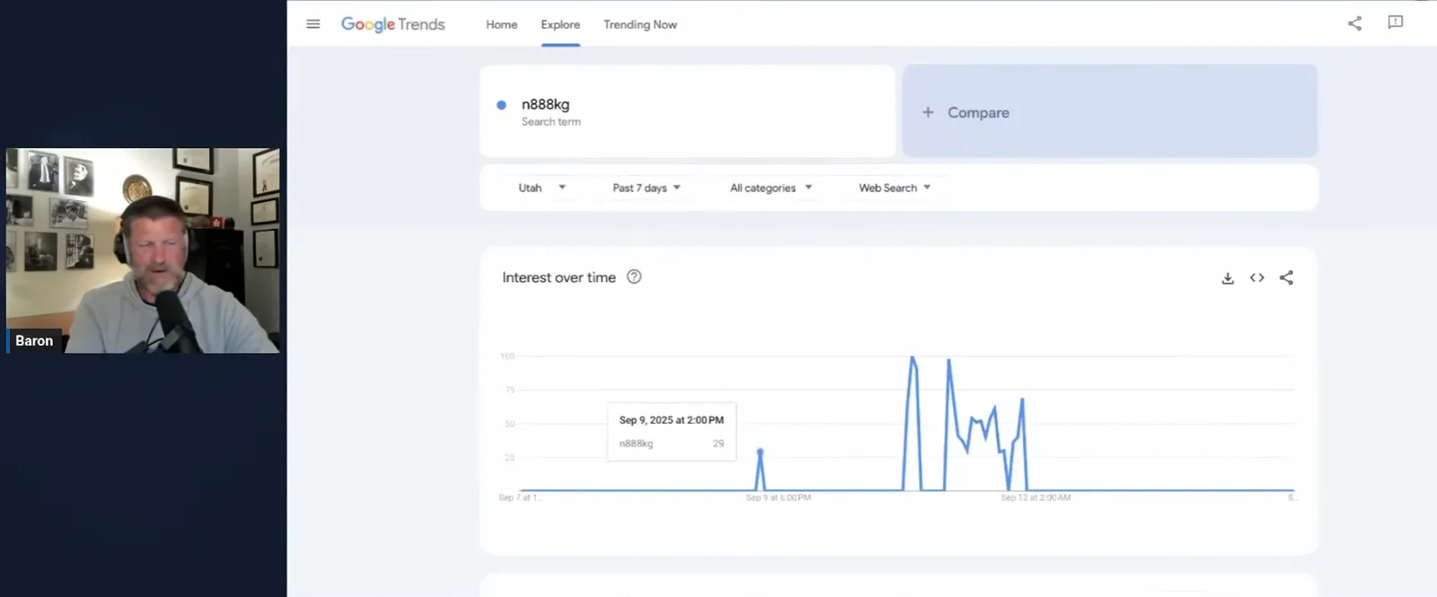The height and width of the screenshot is (597, 1437).
Task: Click the value 29 in tooltip
Action: tap(718, 443)
